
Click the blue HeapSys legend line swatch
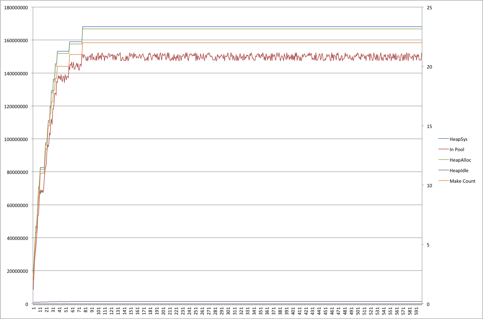point(443,139)
